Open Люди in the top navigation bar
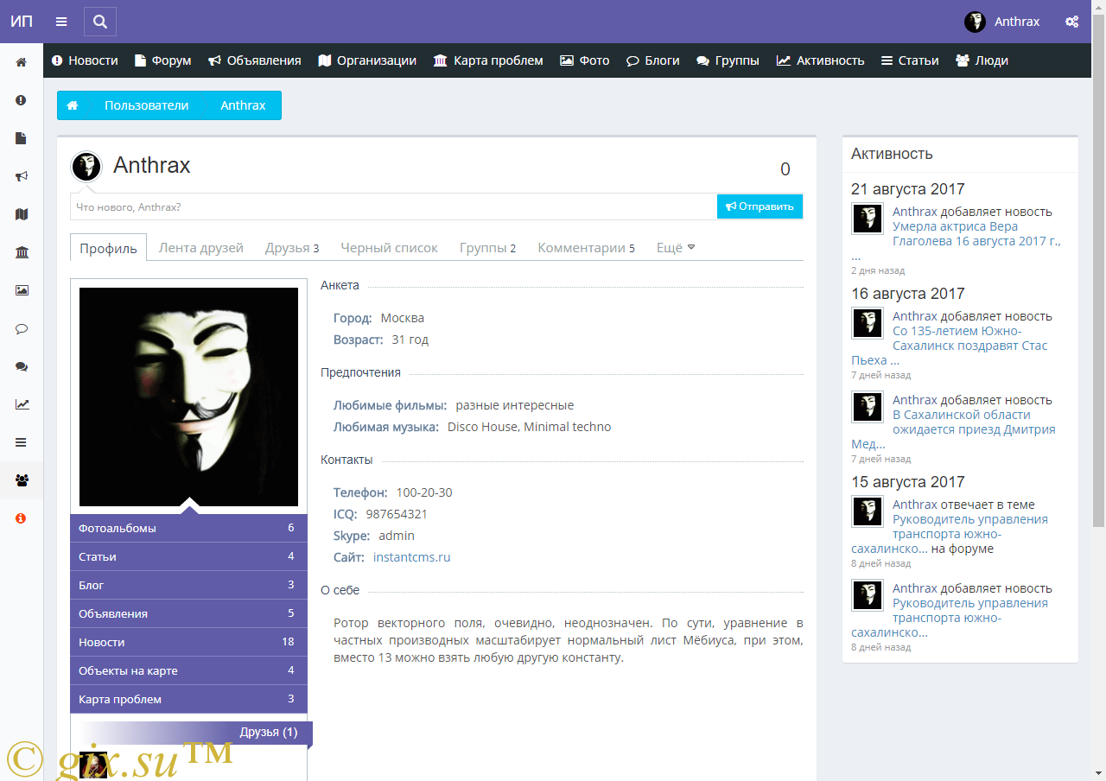Image resolution: width=1106 pixels, height=781 pixels. [x=982, y=60]
